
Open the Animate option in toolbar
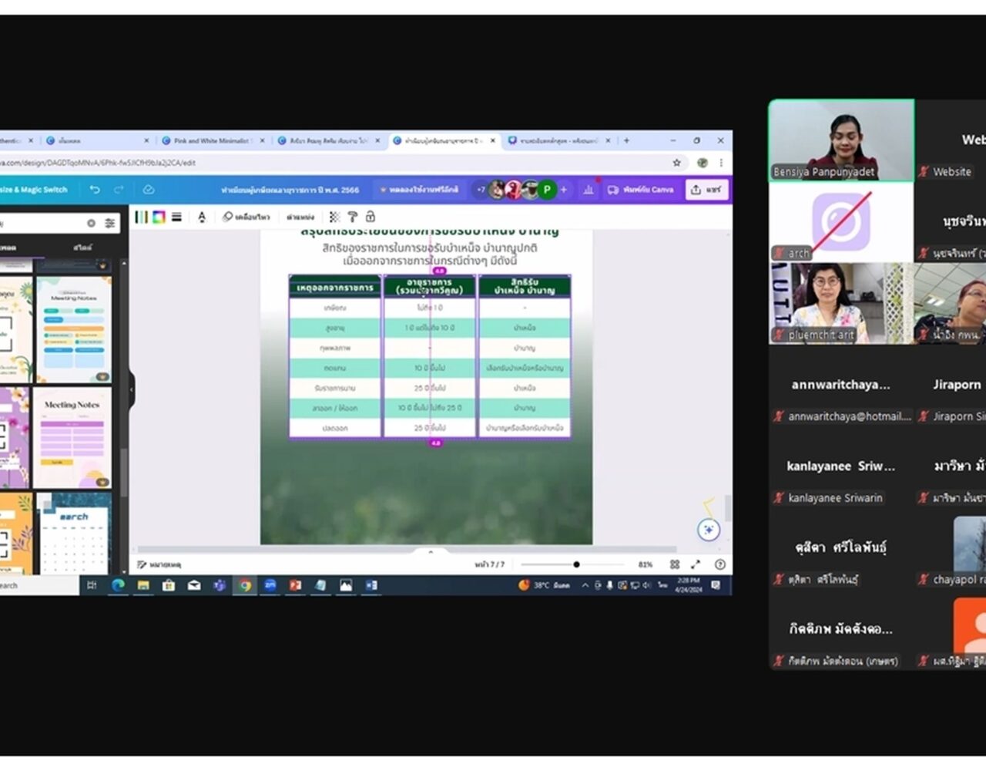[x=246, y=217]
